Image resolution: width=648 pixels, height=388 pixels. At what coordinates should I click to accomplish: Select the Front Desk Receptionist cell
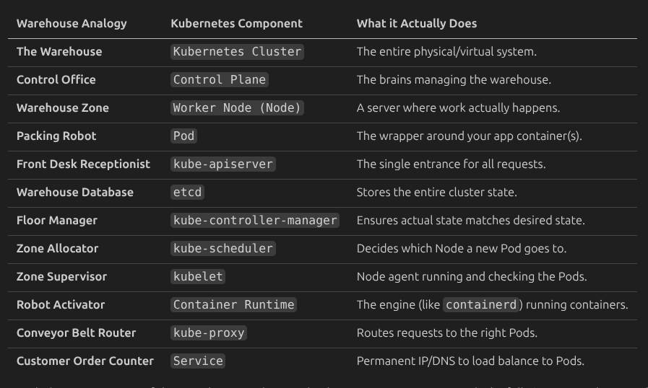pos(83,164)
